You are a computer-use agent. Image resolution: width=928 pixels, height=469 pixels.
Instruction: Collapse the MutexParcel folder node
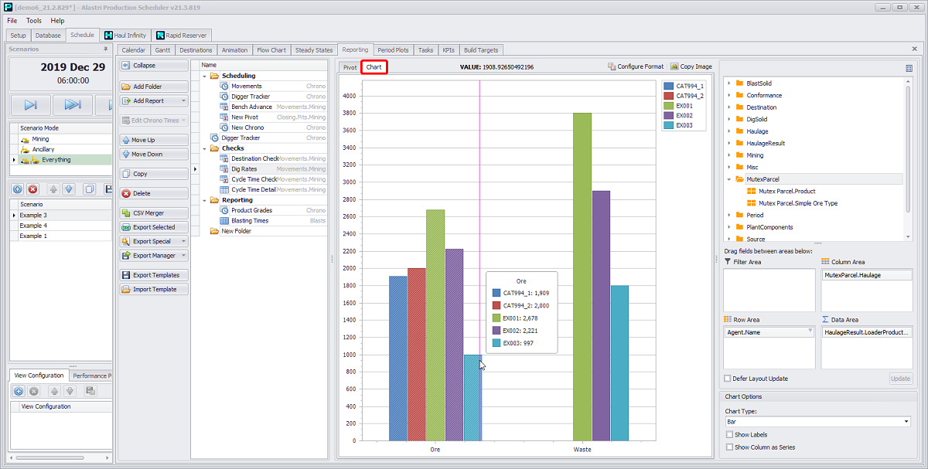[x=728, y=179]
